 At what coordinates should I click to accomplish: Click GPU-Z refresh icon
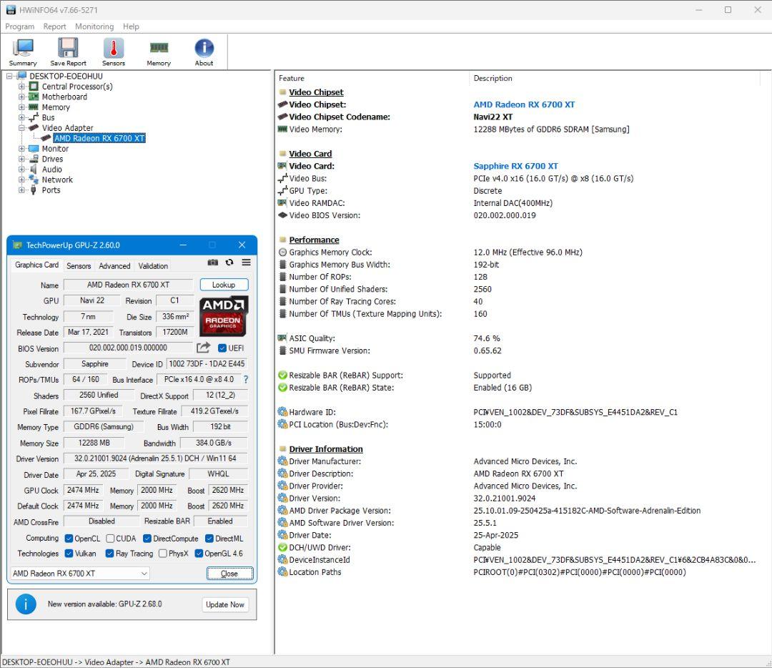click(x=229, y=263)
